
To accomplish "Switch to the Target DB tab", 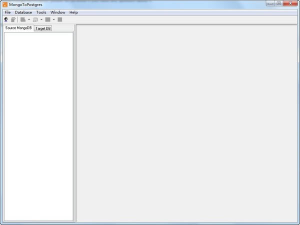I will click(x=43, y=28).
